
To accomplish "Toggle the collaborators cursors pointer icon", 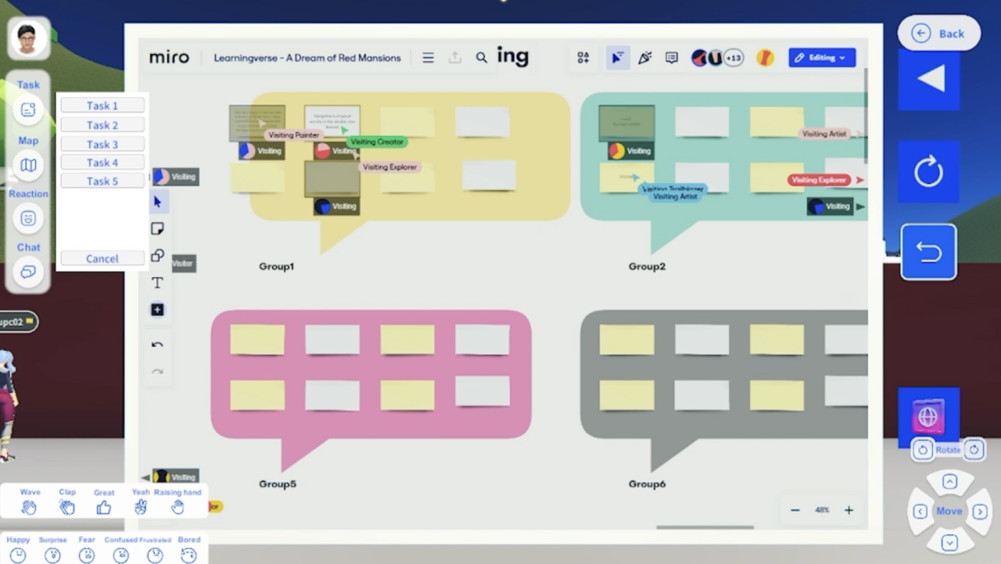I will 617,57.
